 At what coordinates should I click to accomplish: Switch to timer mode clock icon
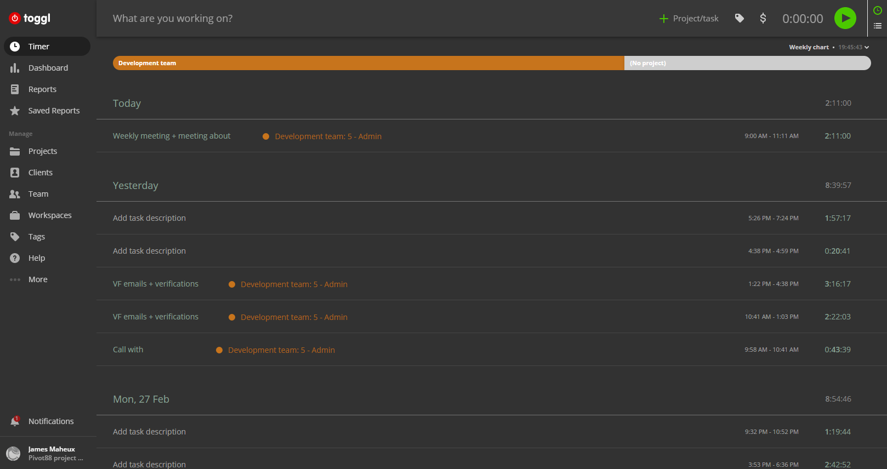pyautogui.click(x=878, y=10)
